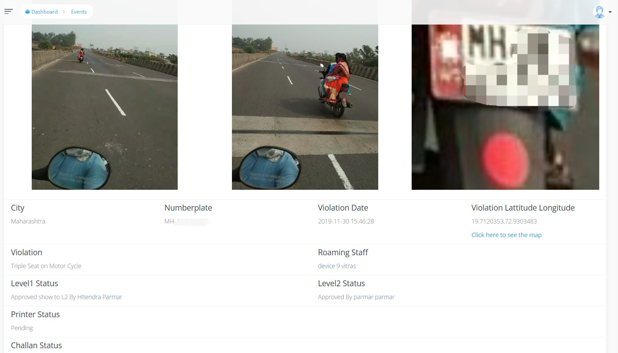Click the Triple Seat on Motor Cycle text

click(x=46, y=266)
